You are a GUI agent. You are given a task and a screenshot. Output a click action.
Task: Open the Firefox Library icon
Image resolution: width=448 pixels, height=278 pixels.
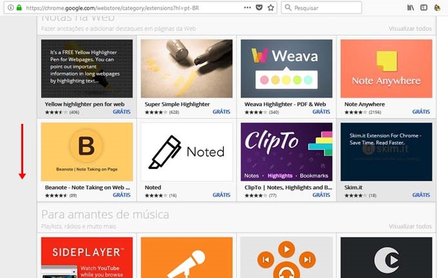(x=411, y=8)
